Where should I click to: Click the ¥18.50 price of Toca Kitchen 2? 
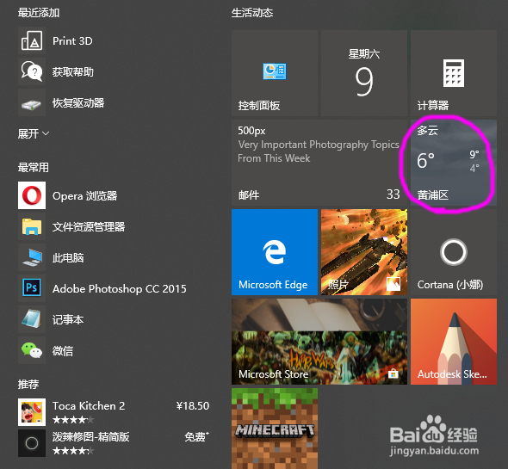point(193,406)
